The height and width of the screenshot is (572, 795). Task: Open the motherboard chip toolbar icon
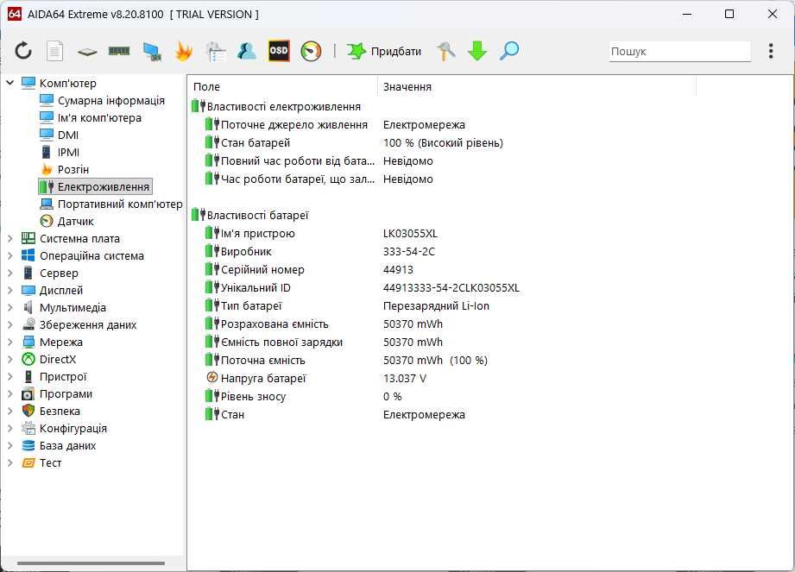pyautogui.click(x=87, y=51)
